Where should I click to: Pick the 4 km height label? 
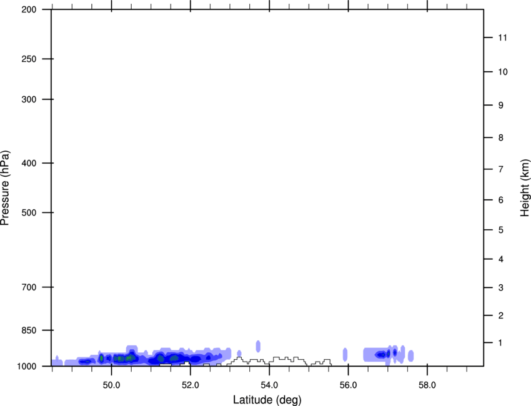pyautogui.click(x=500, y=259)
